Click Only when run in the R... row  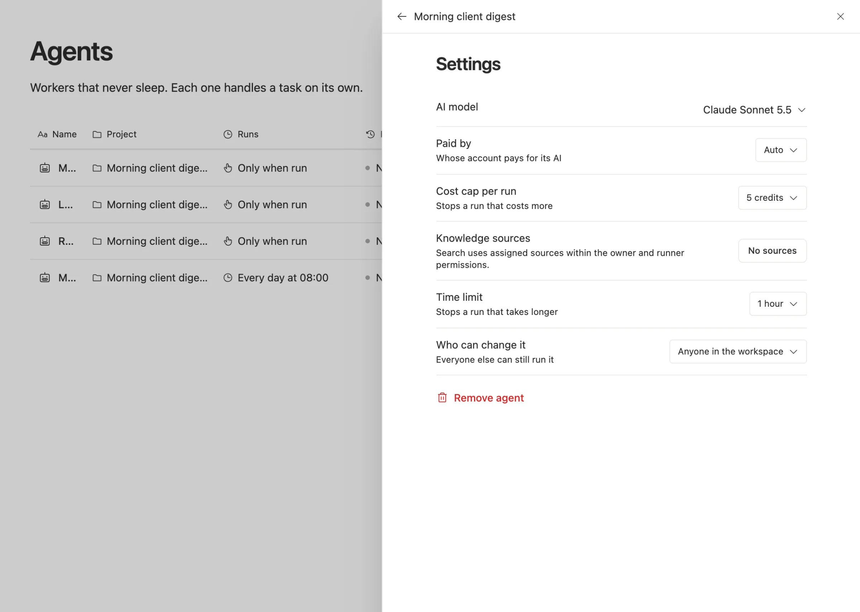pos(272,241)
